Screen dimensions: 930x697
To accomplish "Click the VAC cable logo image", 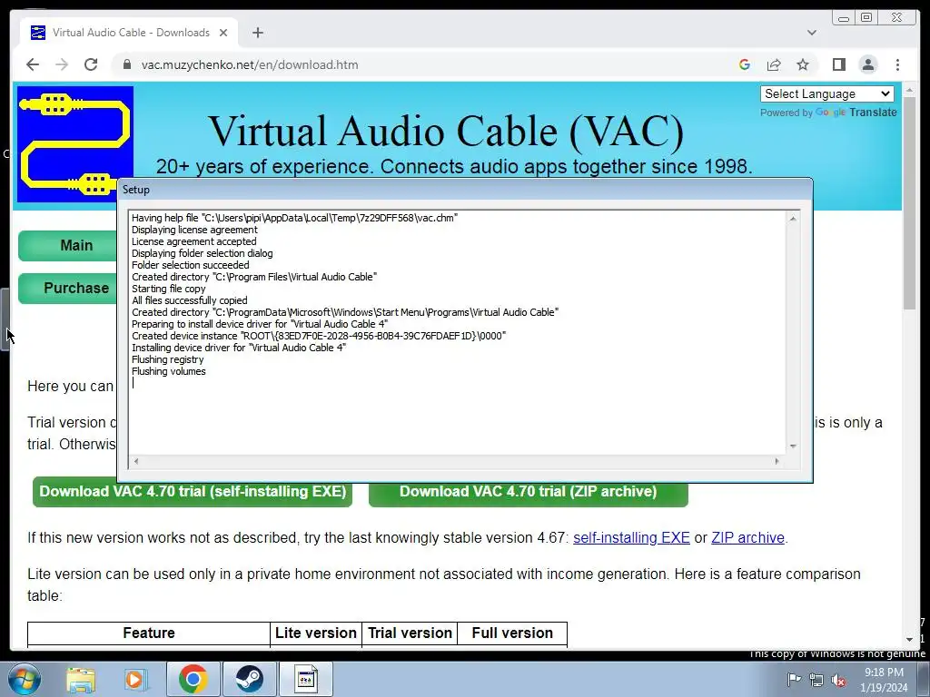I will pyautogui.click(x=74, y=144).
